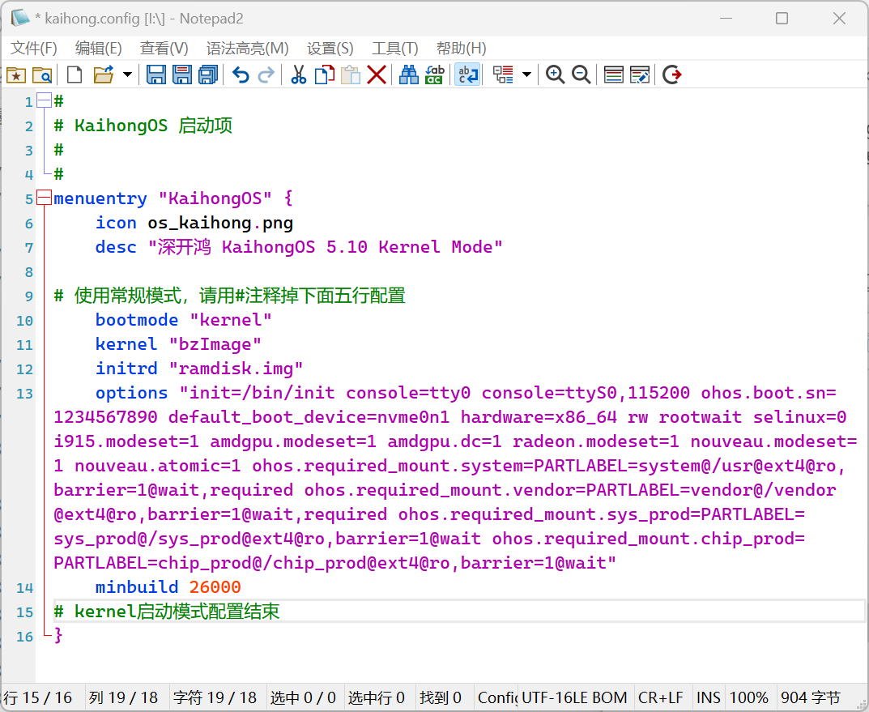
Task: Click line number 13 in the margin
Action: [24, 394]
